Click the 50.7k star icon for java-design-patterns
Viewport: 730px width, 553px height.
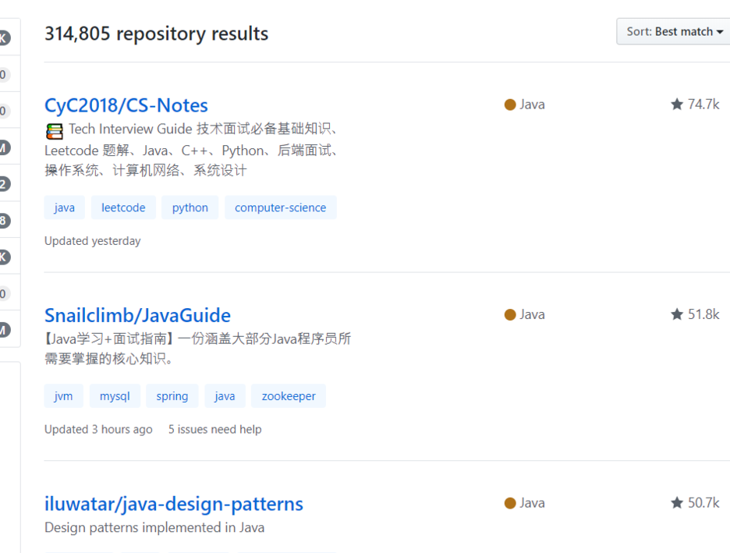677,503
